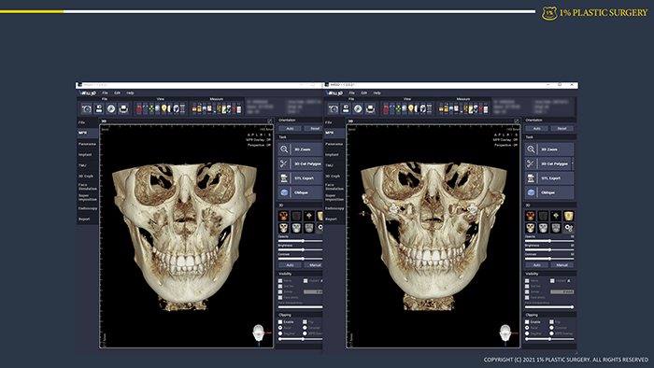The image size is (654, 368).
Task: Switch to Panorama tab in left window sidebar
Action: pos(87,144)
